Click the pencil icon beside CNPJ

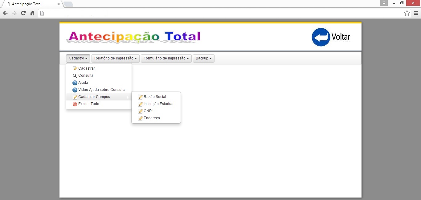click(x=140, y=111)
